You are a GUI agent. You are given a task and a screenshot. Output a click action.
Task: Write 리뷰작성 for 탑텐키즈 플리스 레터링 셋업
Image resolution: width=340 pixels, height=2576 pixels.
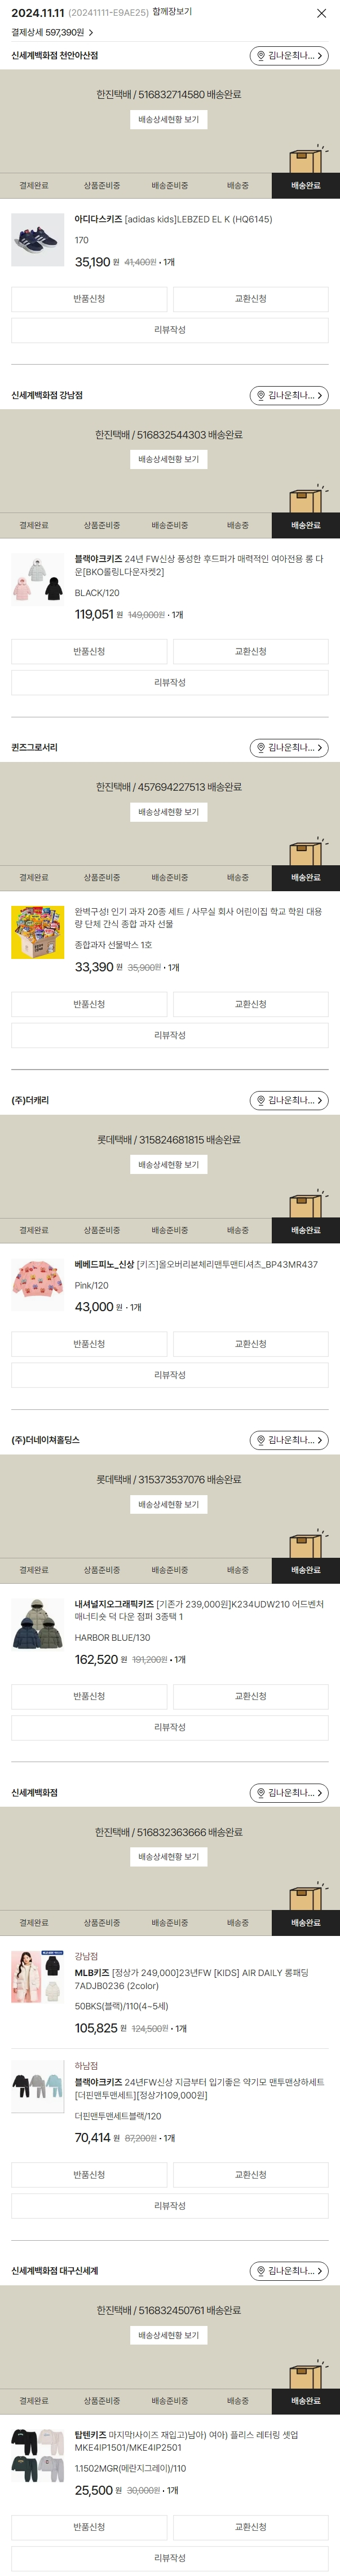click(x=169, y=2558)
